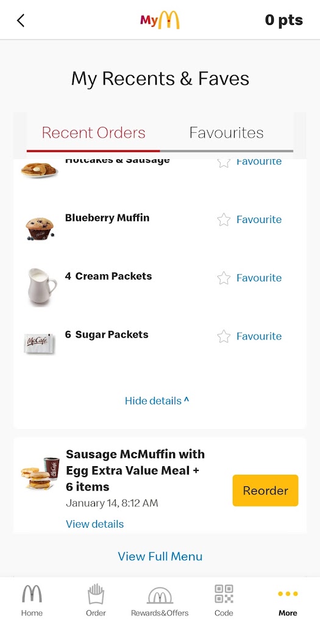
Task: Expand View details for Sausage McMuffin order
Action: [x=94, y=524]
